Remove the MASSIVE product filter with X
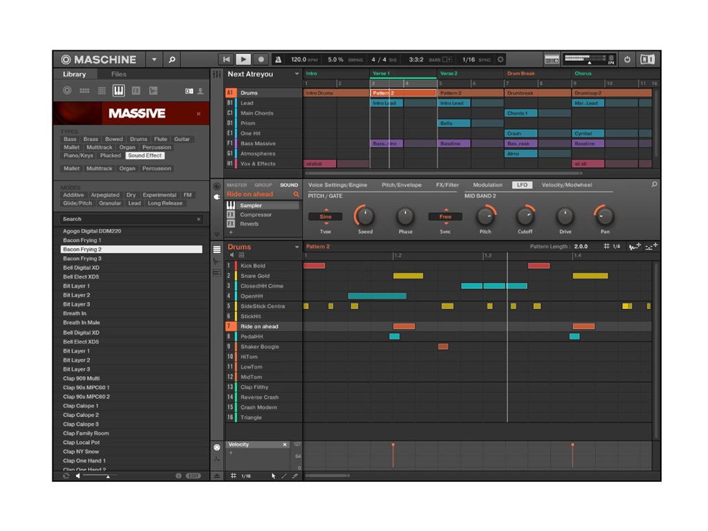 (198, 114)
